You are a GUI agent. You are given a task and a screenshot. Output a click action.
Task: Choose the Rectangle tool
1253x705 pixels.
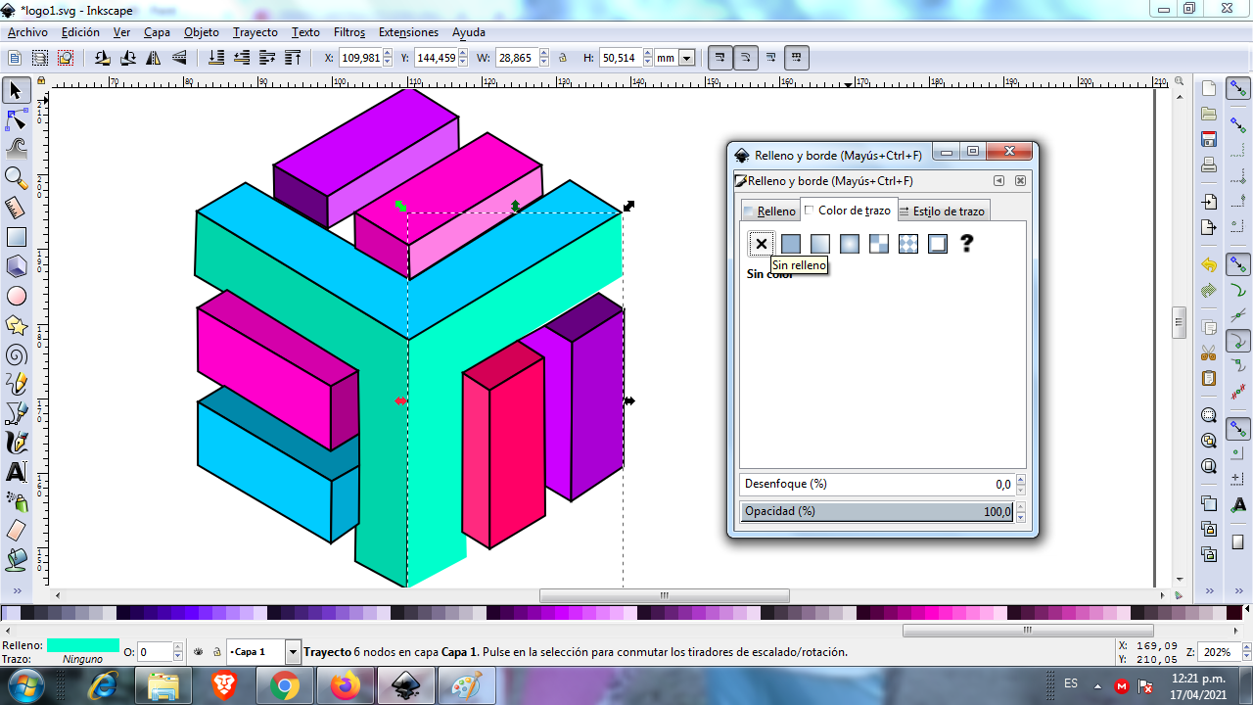16,237
